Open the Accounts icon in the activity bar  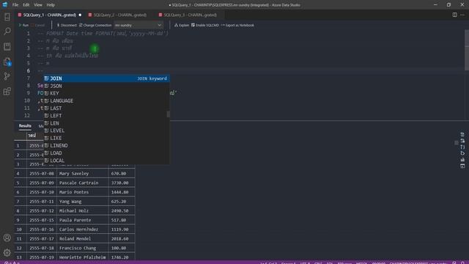click(x=7, y=238)
